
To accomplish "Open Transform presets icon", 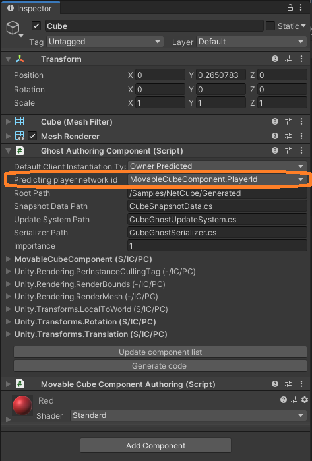I will (288, 59).
